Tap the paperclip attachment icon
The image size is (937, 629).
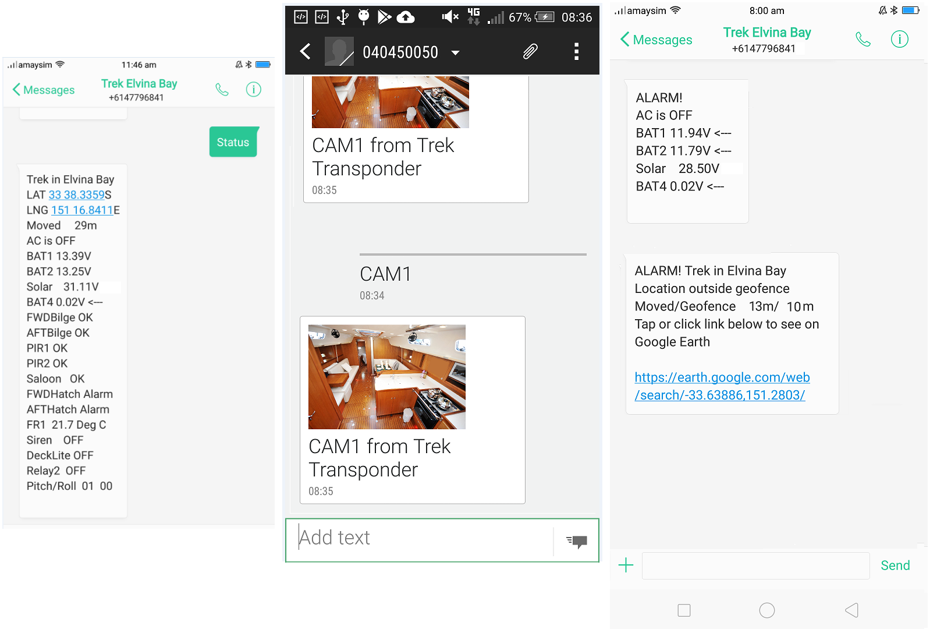530,51
